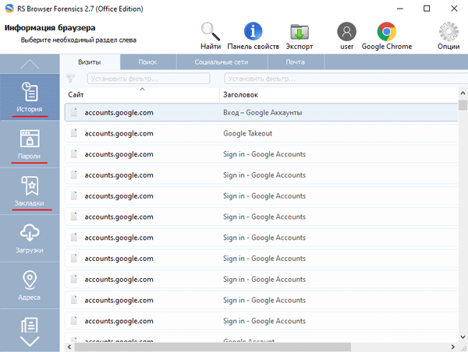
Task: Click horizontal scrollbar right arrow
Action: coord(453,347)
